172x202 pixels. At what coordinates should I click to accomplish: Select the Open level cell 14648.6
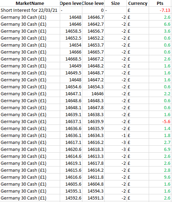coord(71,100)
